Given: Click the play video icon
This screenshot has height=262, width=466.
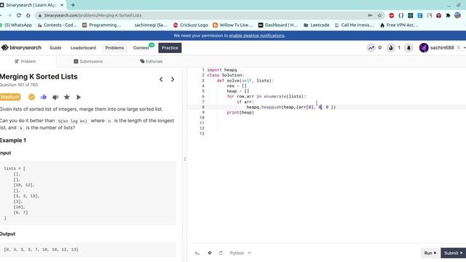Looking at the screenshot, I should [79, 97].
